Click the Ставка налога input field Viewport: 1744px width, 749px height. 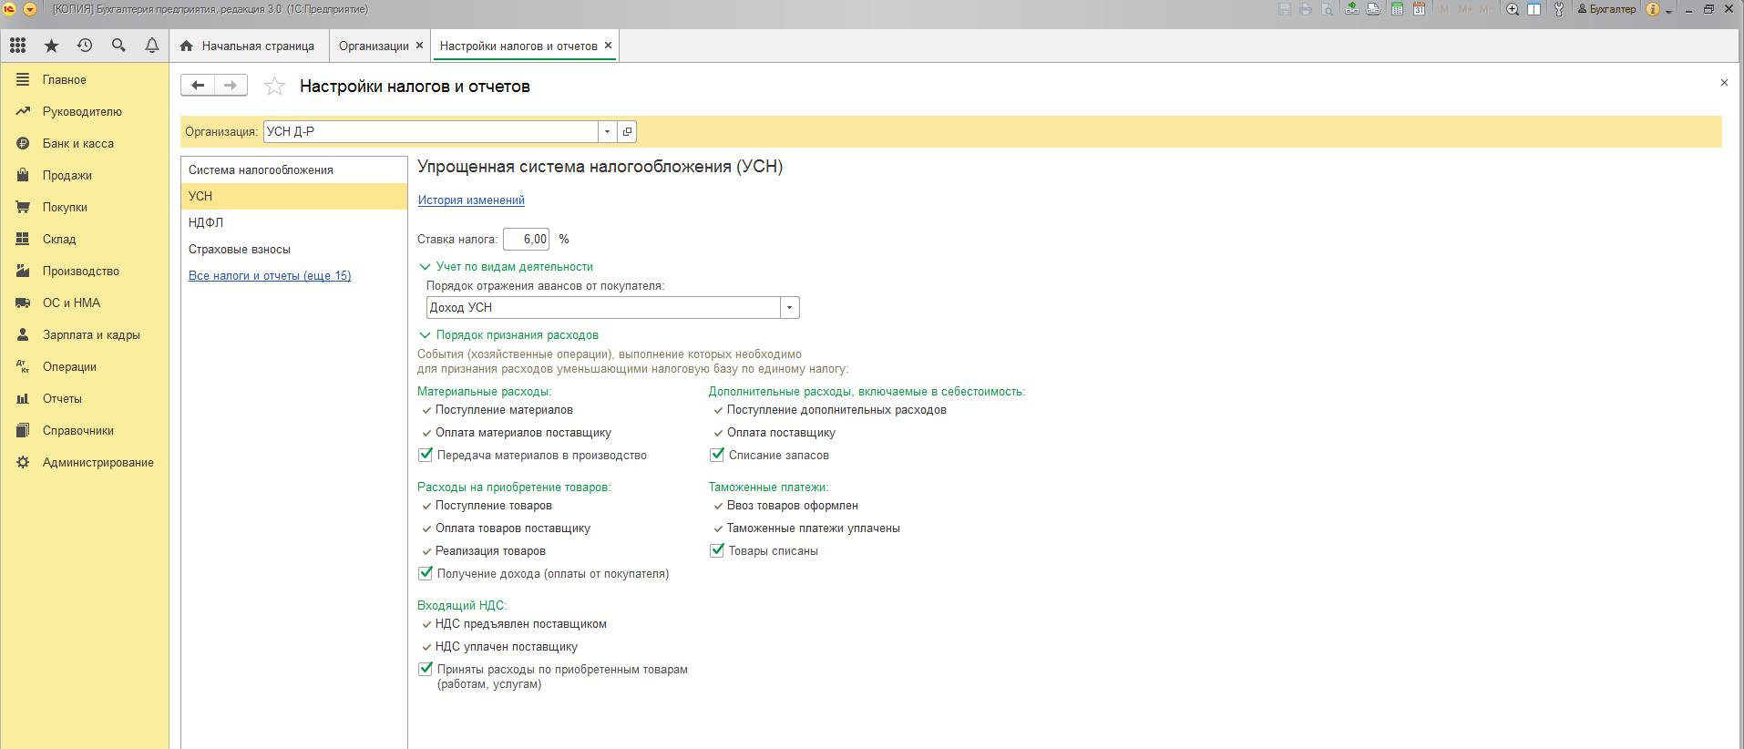(526, 240)
